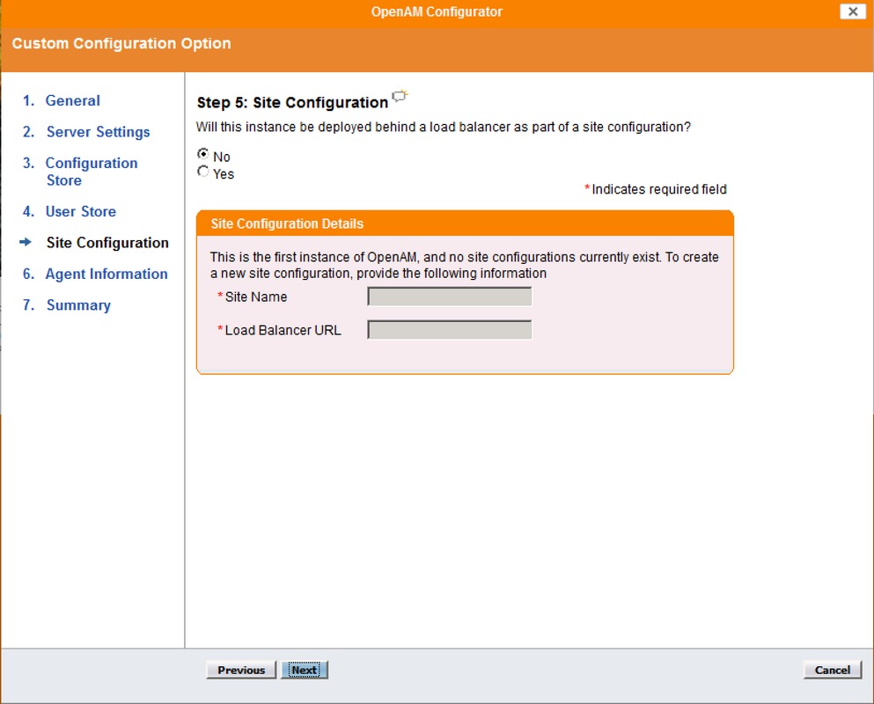Open the help tooltip beside Step 5 title

pos(400,97)
